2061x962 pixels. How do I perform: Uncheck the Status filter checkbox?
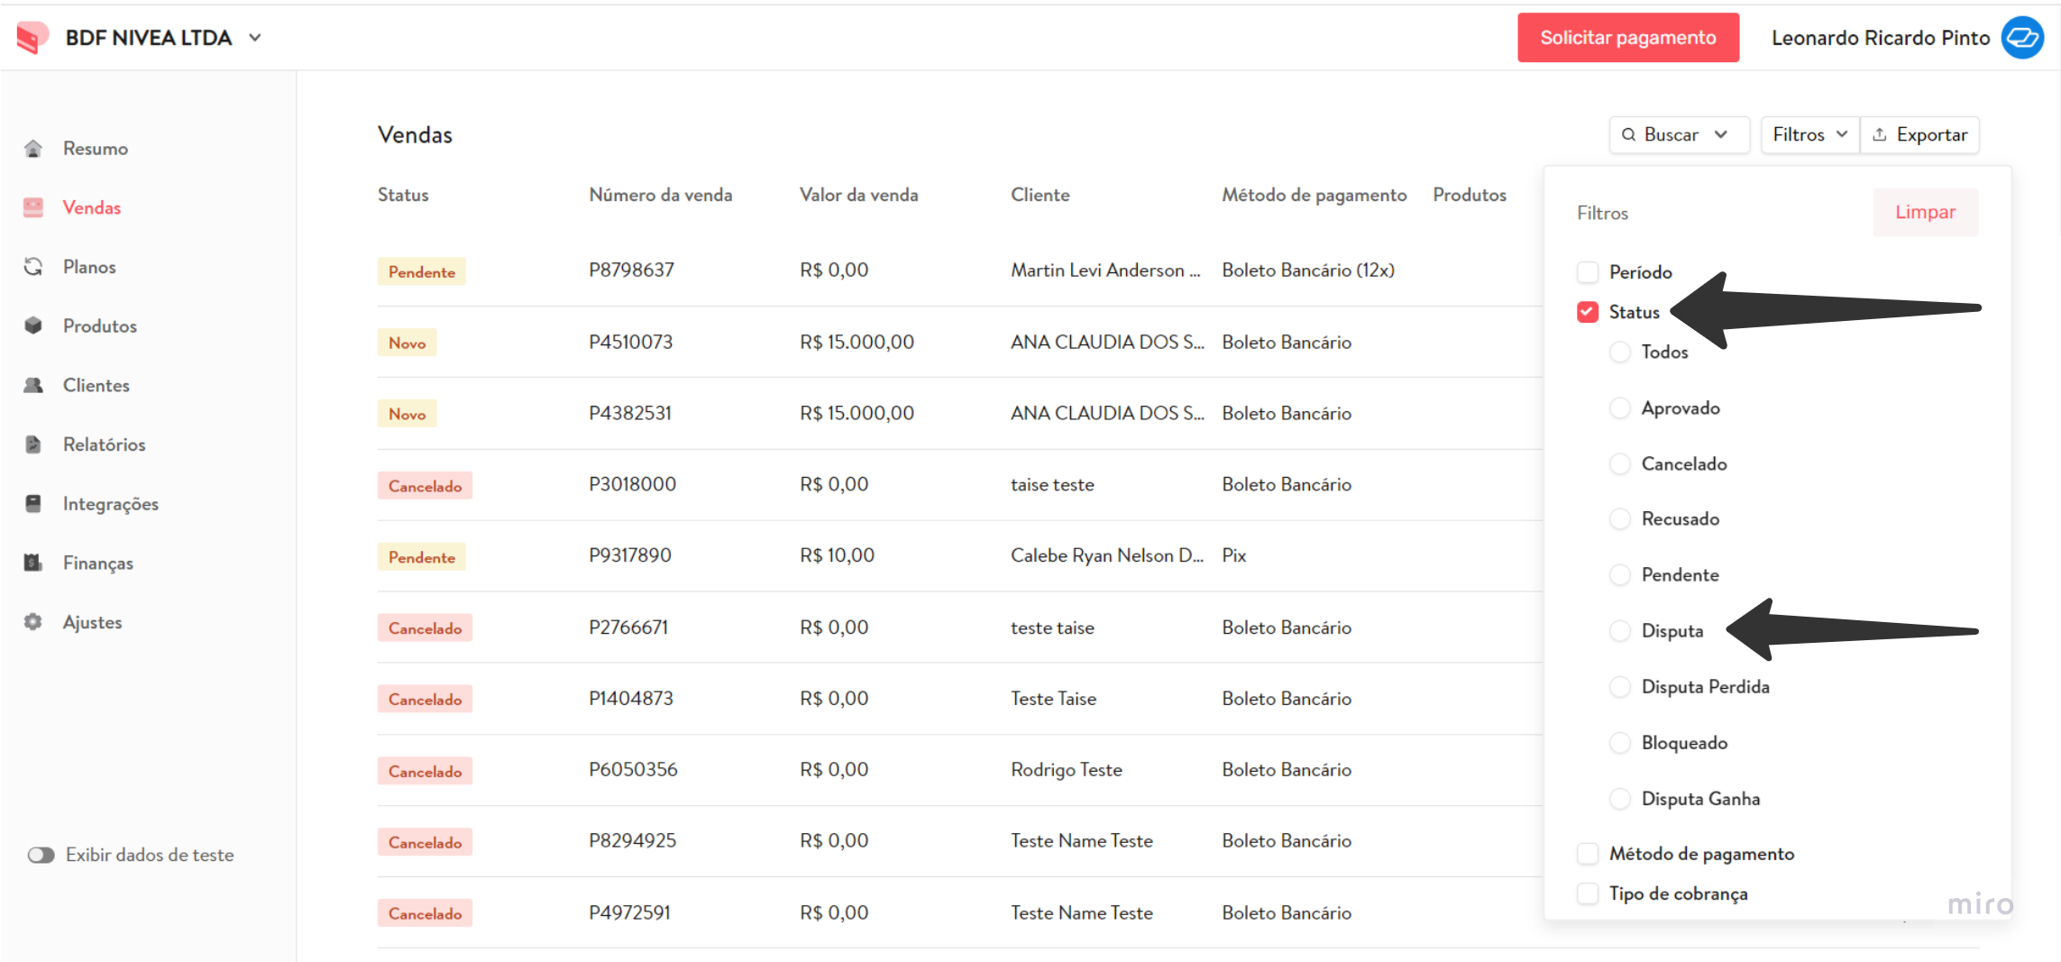[1588, 312]
